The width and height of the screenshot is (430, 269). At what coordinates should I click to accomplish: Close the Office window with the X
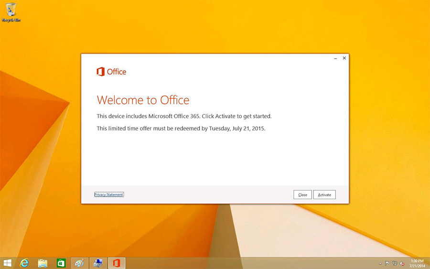[x=344, y=58]
